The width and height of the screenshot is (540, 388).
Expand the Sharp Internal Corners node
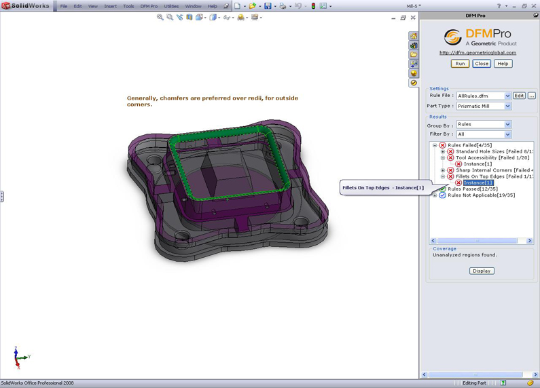click(443, 170)
